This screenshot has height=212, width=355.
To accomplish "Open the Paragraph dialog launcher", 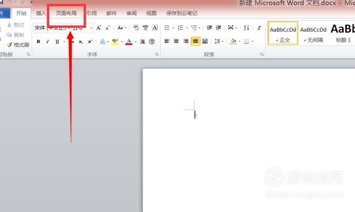I will pyautogui.click(x=262, y=54).
